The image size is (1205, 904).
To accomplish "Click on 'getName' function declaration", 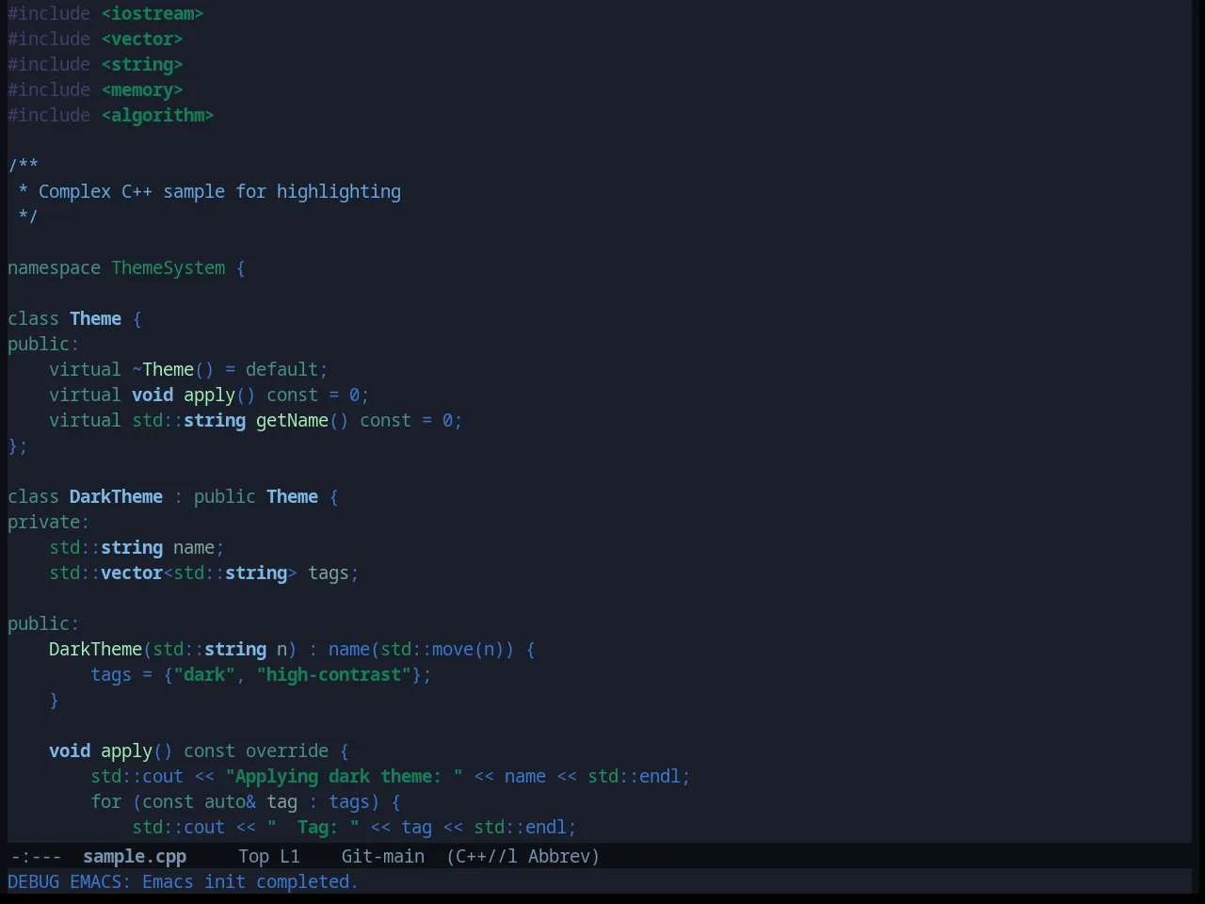I will click(x=292, y=420).
